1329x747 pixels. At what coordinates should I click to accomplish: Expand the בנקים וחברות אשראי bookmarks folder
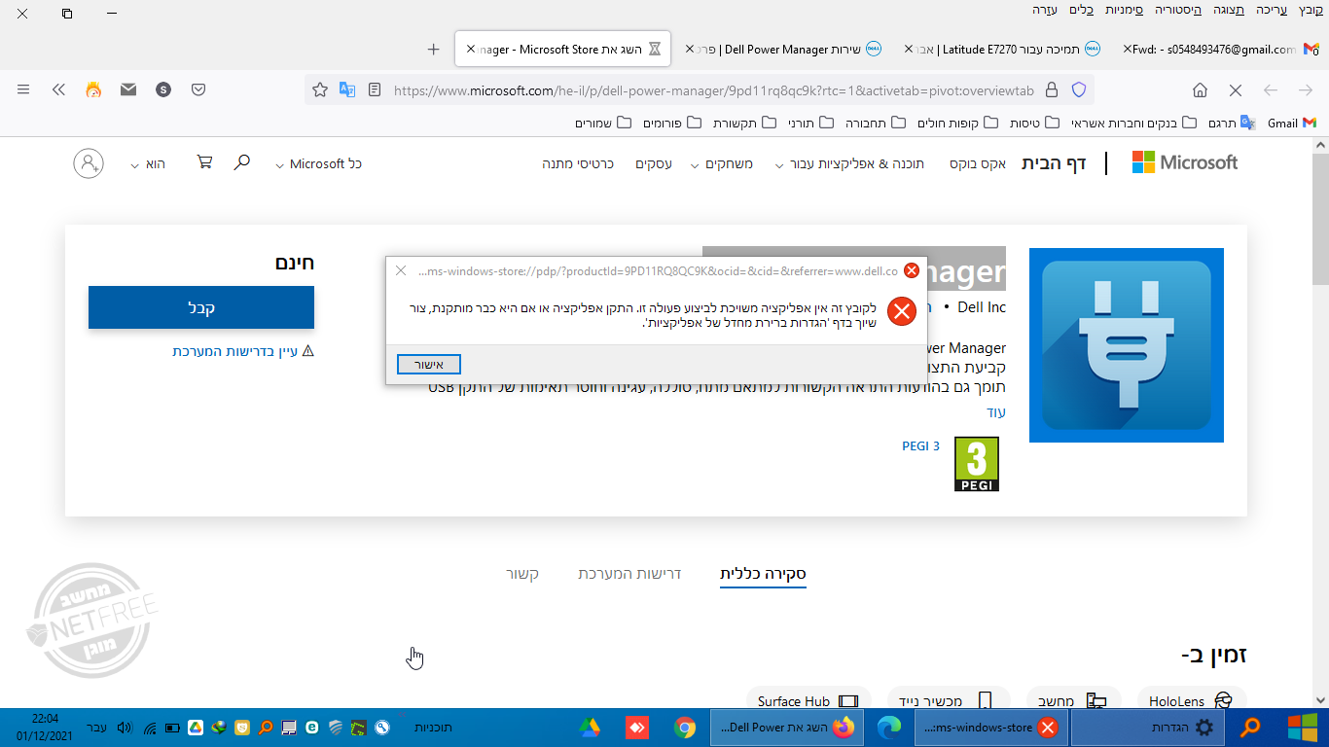point(1133,123)
